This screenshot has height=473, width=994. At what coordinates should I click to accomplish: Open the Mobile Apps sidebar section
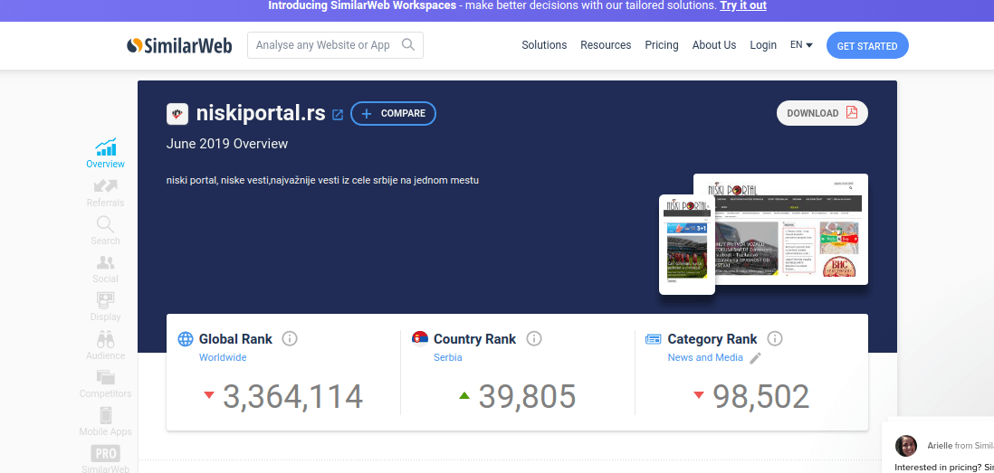pyautogui.click(x=105, y=421)
